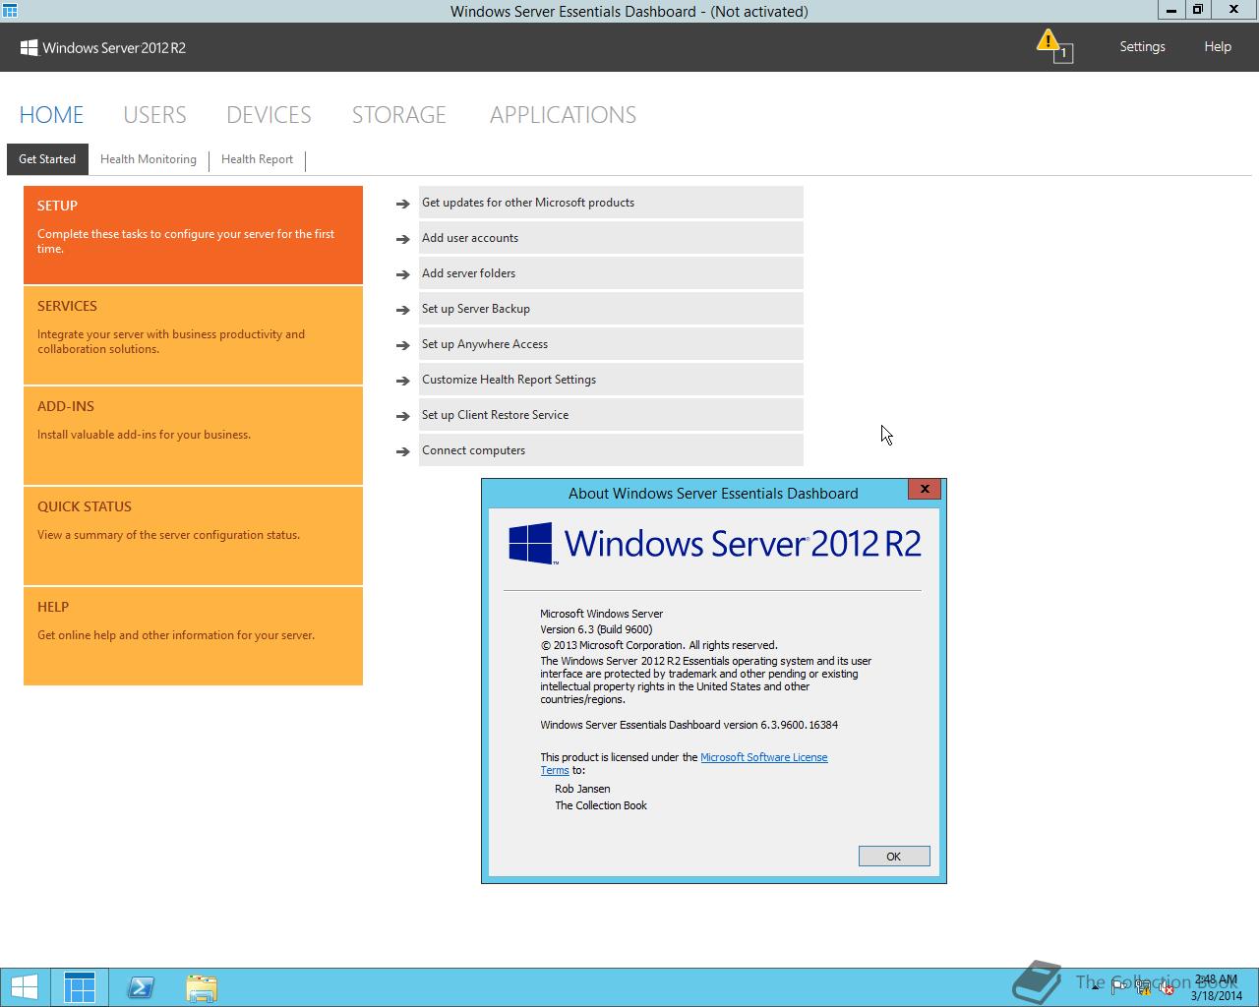1259x1007 pixels.
Task: Open File Explorer from the taskbar
Action: [x=201, y=987]
